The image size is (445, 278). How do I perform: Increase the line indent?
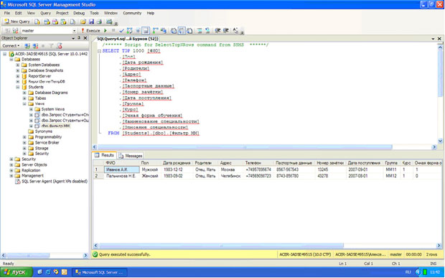[x=226, y=31]
